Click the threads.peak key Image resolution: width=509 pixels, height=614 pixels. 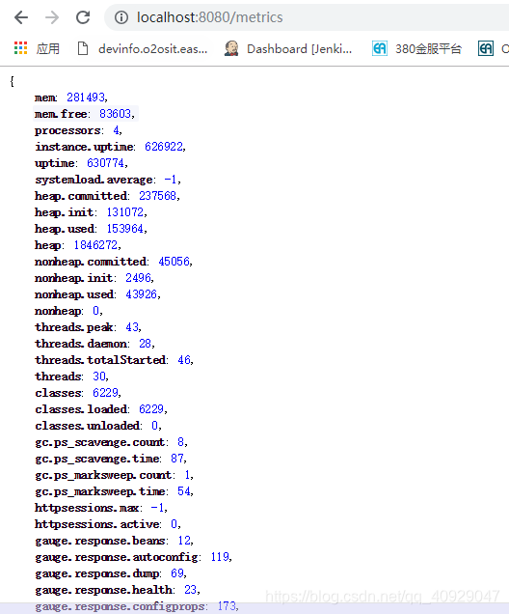(x=74, y=327)
